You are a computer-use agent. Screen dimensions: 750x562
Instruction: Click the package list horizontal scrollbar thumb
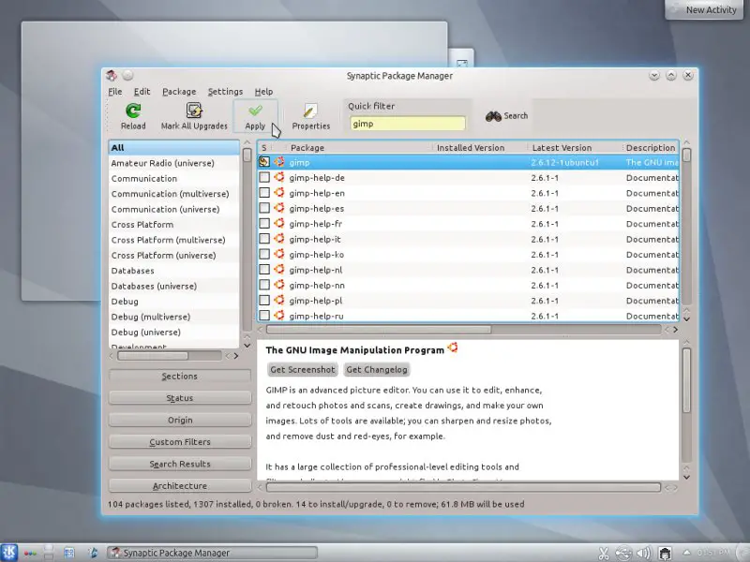point(379,330)
